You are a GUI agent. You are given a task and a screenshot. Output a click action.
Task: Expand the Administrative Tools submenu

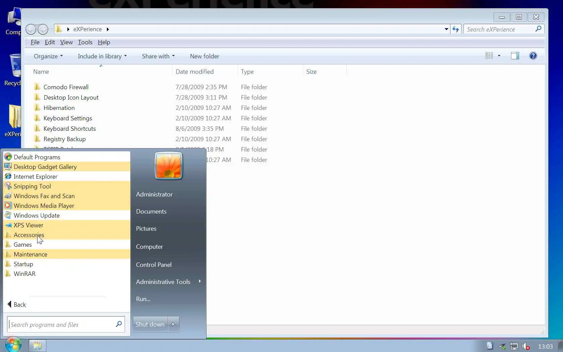168,282
